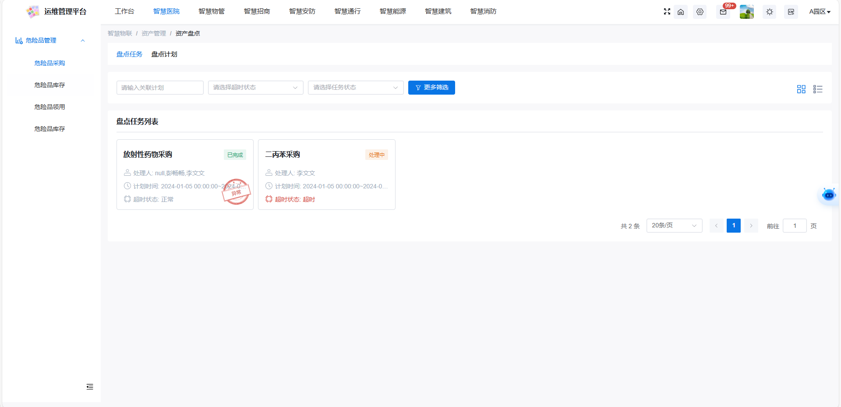841x407 pixels.
Task: Select the 智慧建筑 menu item
Action: (438, 11)
